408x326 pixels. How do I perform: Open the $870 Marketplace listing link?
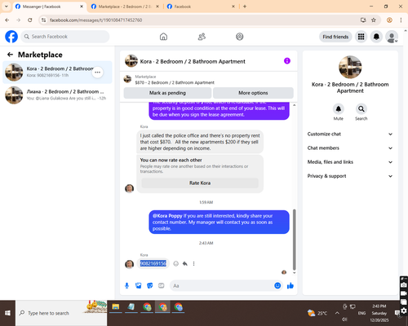pyautogui.click(x=175, y=82)
